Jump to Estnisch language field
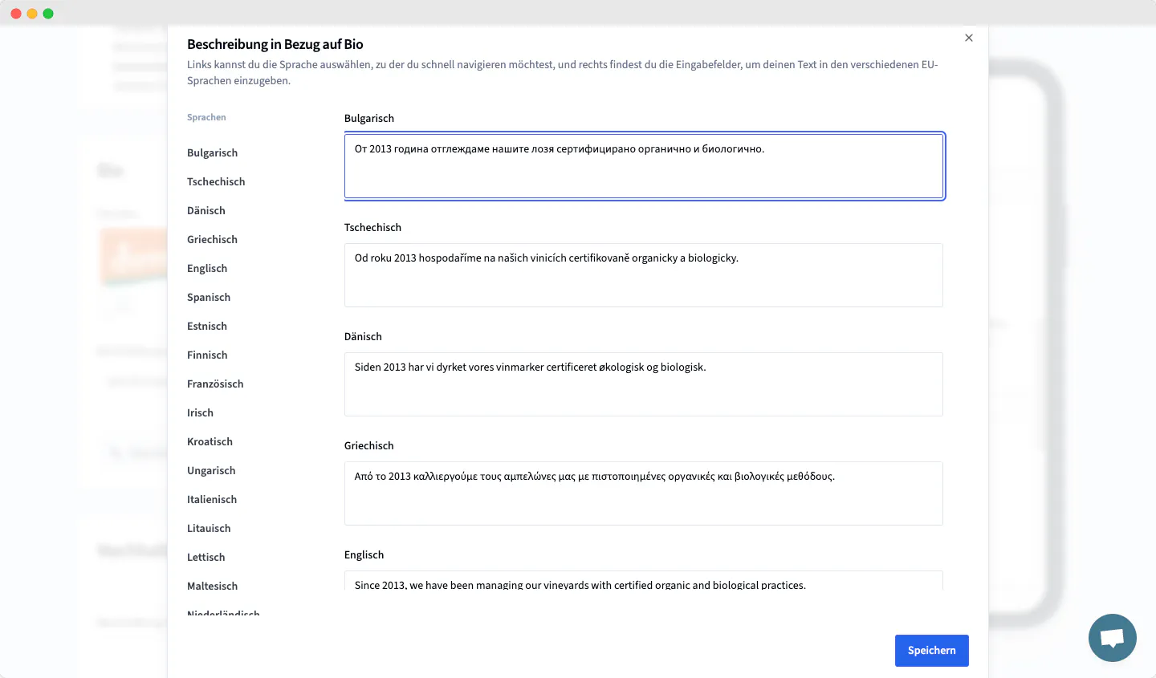This screenshot has width=1156, height=678. (x=207, y=326)
